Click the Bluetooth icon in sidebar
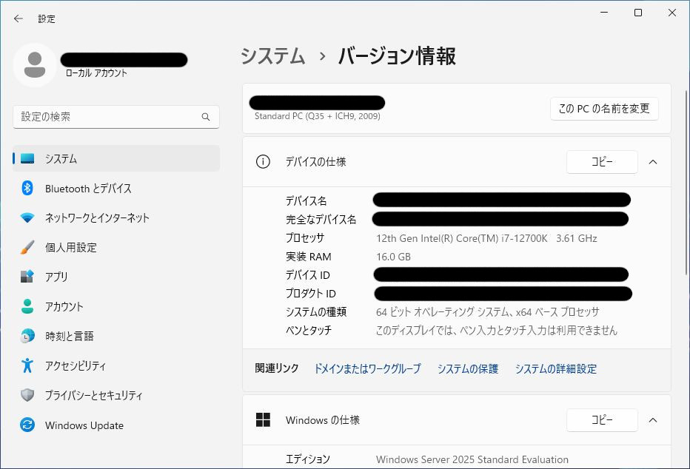The image size is (690, 469). point(27,188)
